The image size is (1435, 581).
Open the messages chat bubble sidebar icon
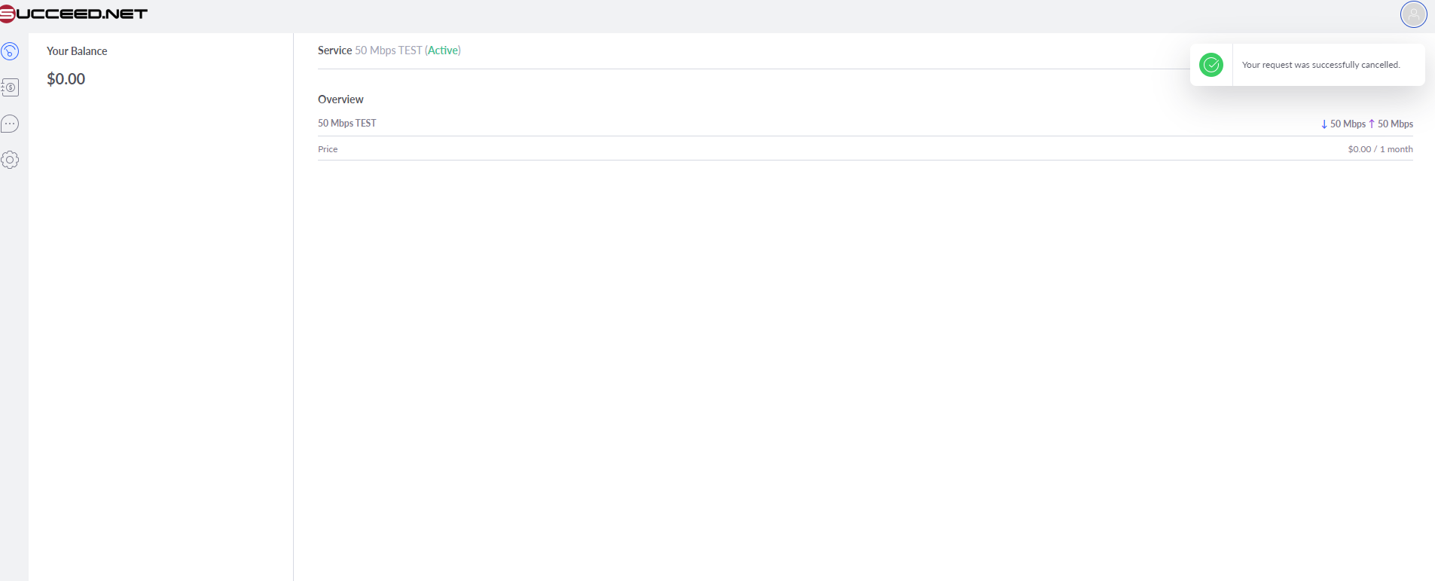(x=10, y=124)
